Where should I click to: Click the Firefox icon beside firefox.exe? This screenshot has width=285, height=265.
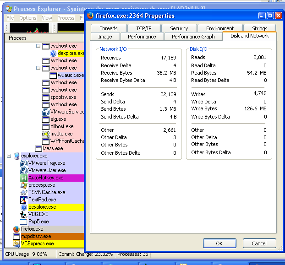click(x=16, y=229)
